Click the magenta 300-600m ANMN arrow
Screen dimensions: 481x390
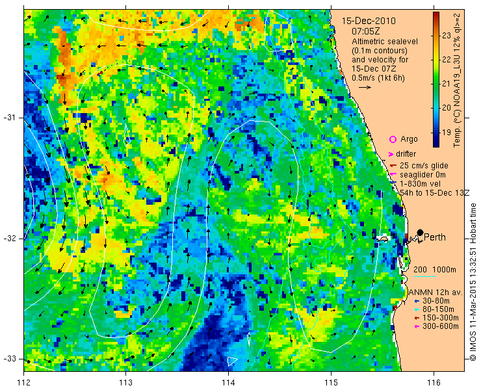pyautogui.click(x=417, y=326)
